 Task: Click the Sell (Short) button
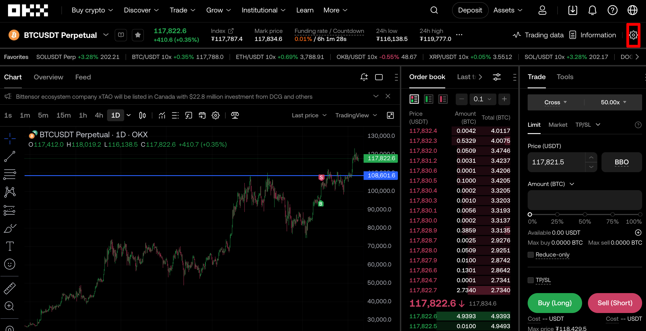(x=615, y=303)
